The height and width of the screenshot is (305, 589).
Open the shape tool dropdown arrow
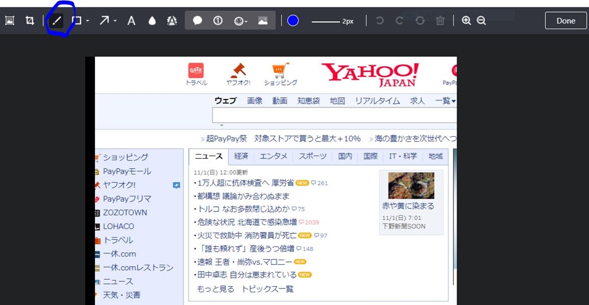click(87, 21)
